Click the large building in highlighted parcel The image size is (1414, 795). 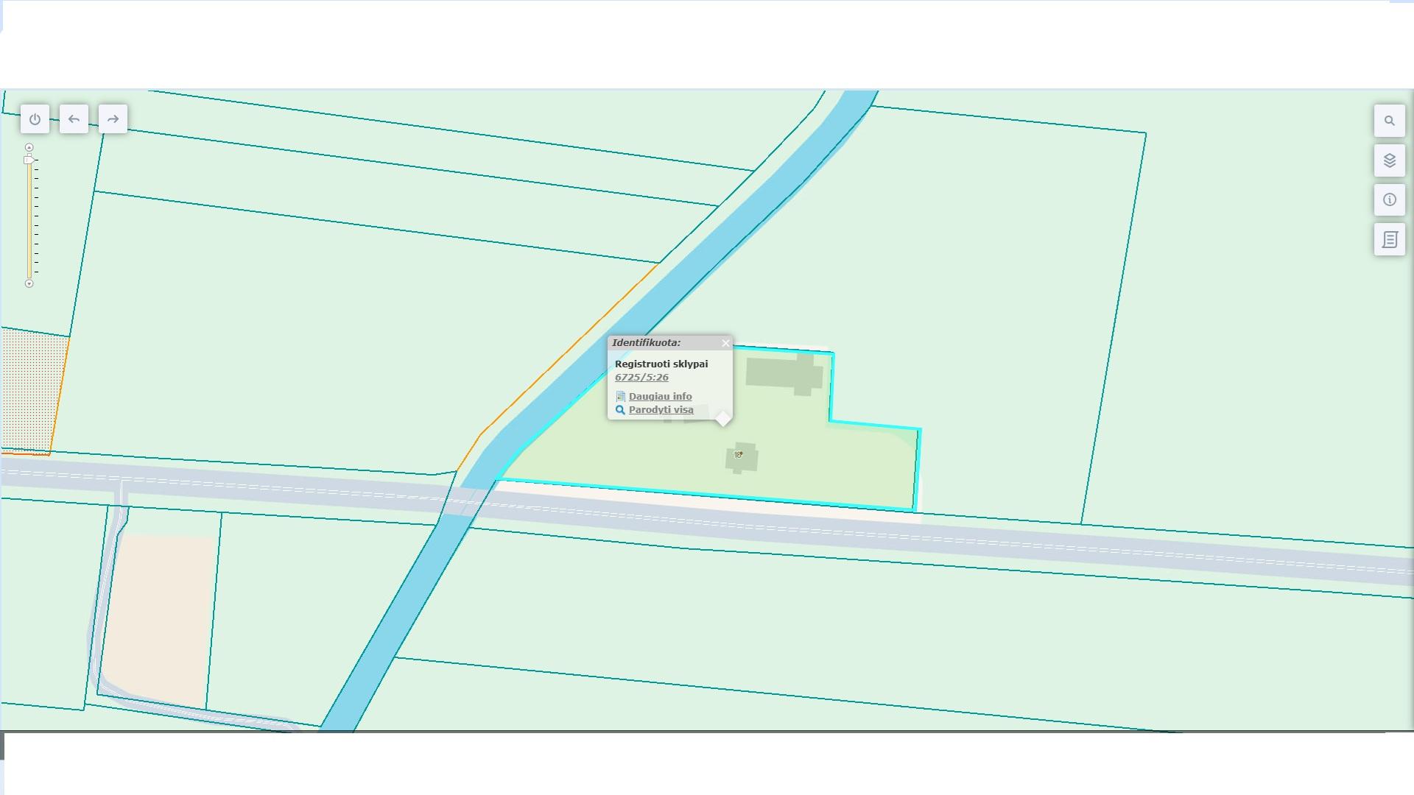tap(784, 373)
